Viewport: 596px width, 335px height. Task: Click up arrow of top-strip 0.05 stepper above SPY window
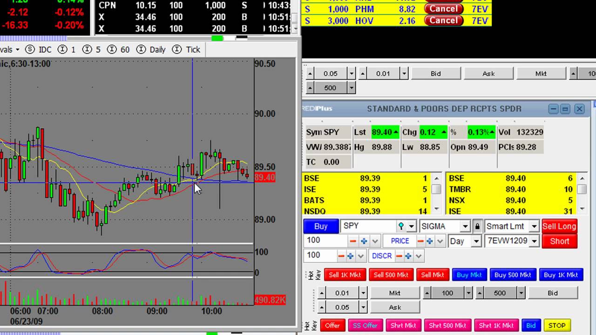(x=311, y=74)
